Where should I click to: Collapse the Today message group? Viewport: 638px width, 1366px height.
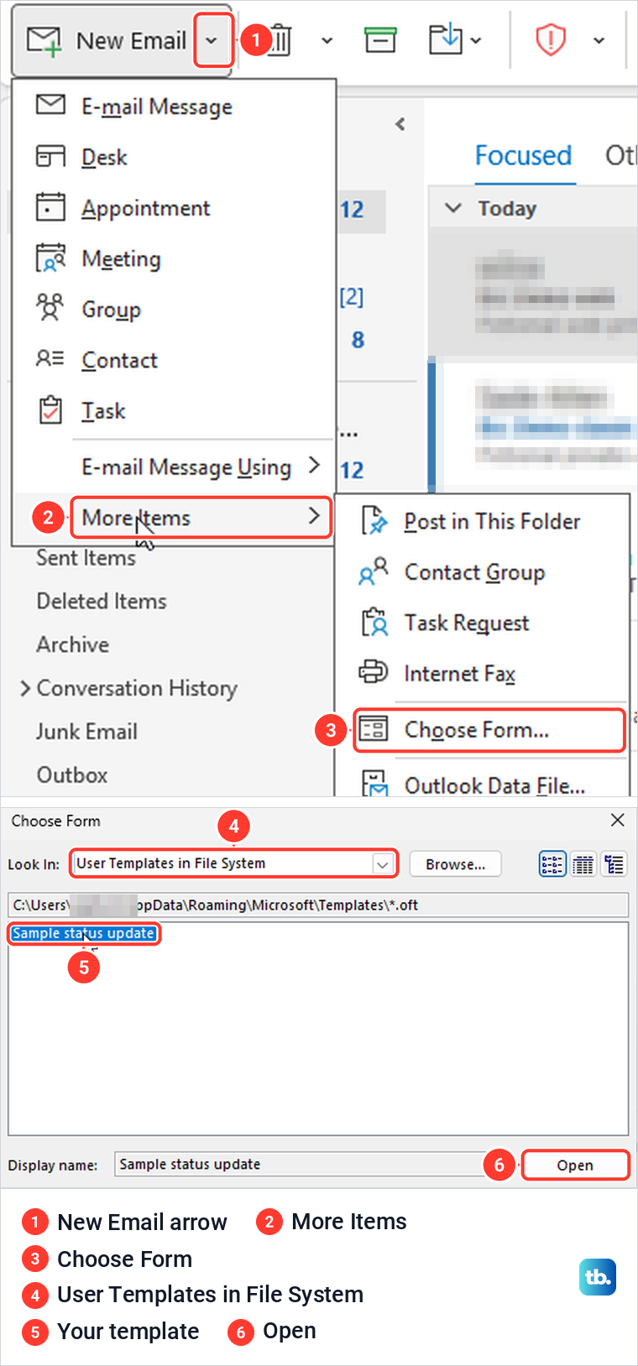coord(453,208)
